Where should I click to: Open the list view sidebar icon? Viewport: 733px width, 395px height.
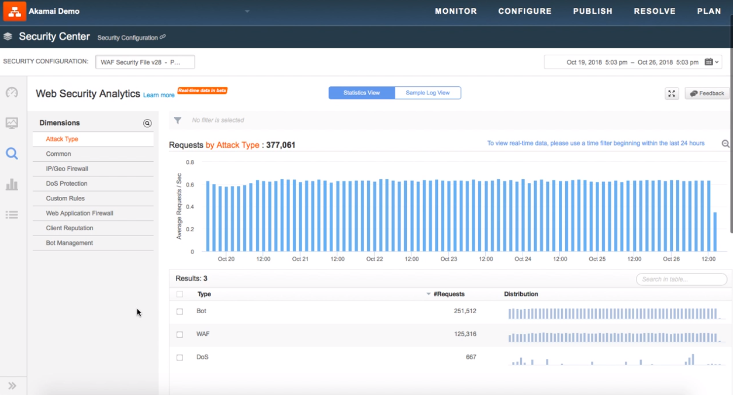coord(12,215)
